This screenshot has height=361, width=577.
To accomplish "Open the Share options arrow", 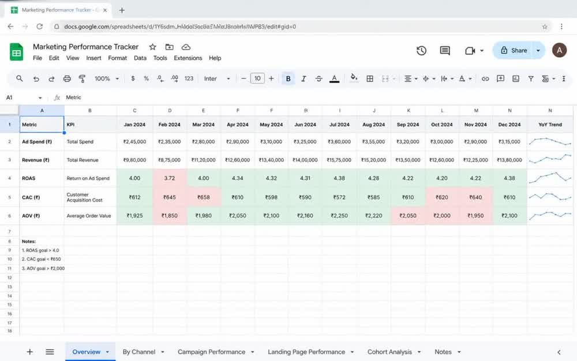I will coord(538,51).
